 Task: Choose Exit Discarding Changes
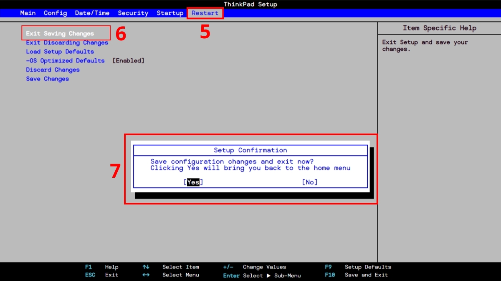pyautogui.click(x=67, y=42)
